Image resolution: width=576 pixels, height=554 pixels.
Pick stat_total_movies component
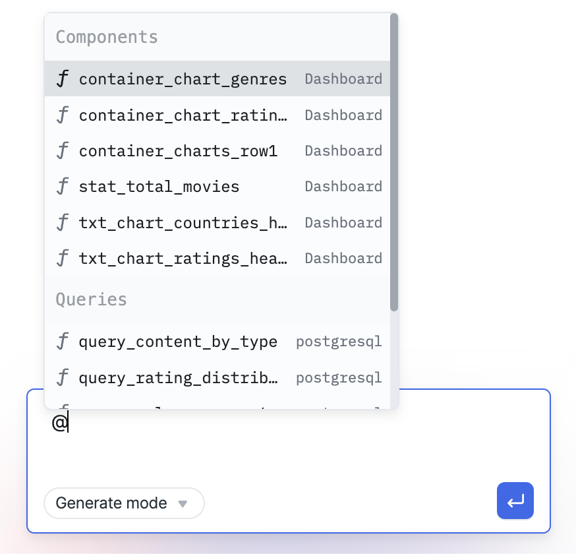(217, 187)
